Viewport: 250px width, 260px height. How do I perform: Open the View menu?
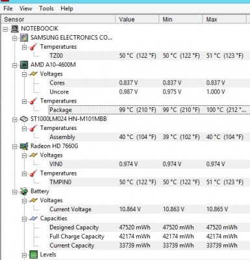(x=26, y=8)
